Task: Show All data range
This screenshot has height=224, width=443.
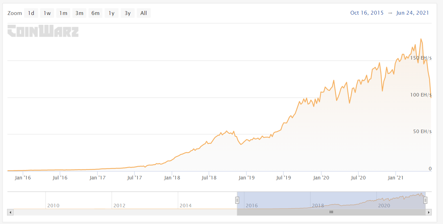Action: click(144, 13)
